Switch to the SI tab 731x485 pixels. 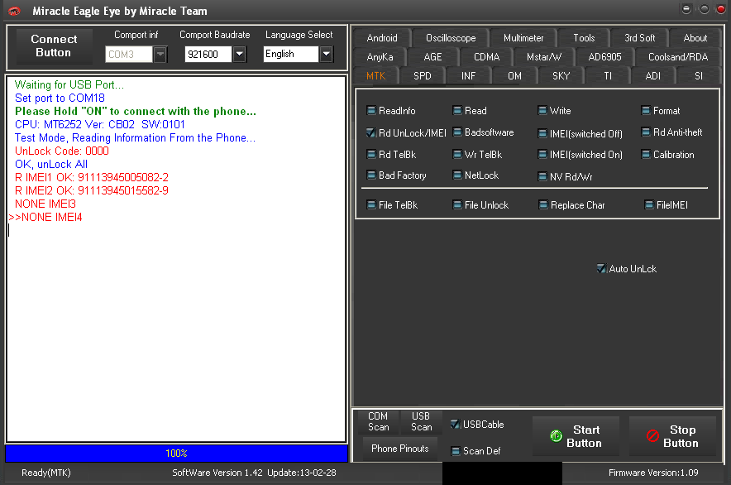[699, 75]
